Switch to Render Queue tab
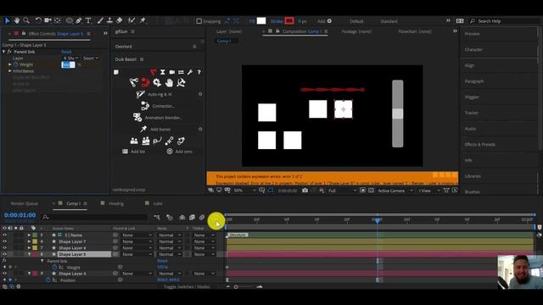The height and width of the screenshot is (305, 543). coord(25,203)
